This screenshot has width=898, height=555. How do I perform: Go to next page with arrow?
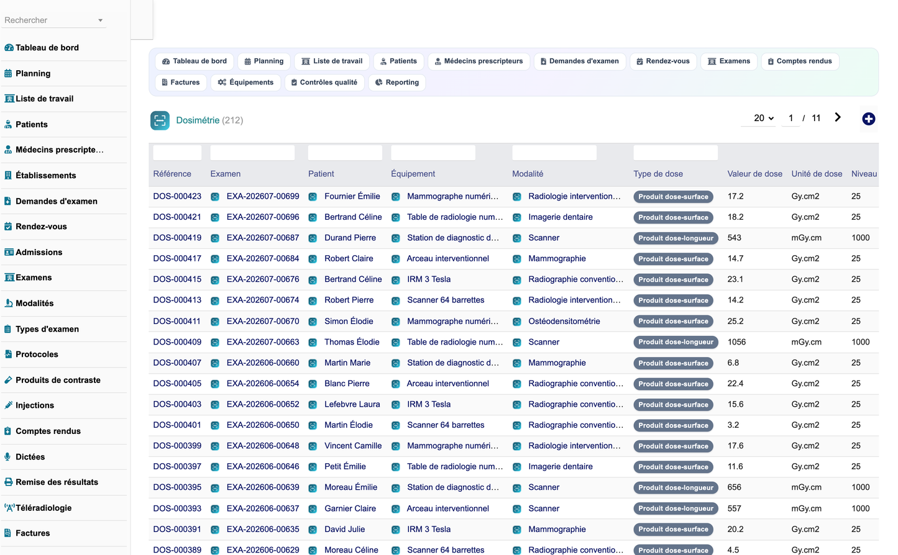[x=838, y=117]
